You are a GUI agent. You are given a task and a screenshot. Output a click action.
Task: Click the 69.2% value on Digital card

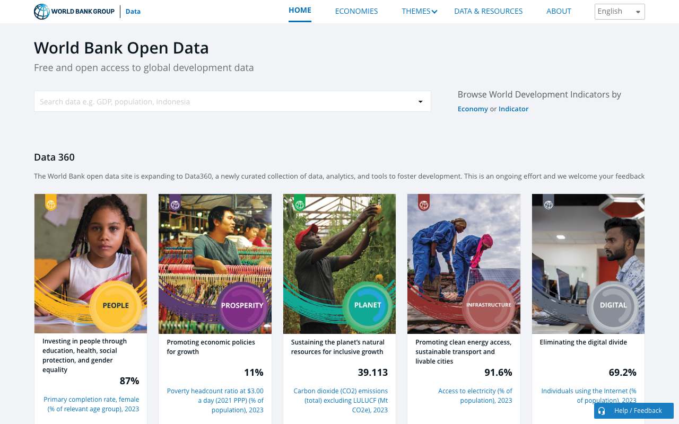pyautogui.click(x=623, y=373)
